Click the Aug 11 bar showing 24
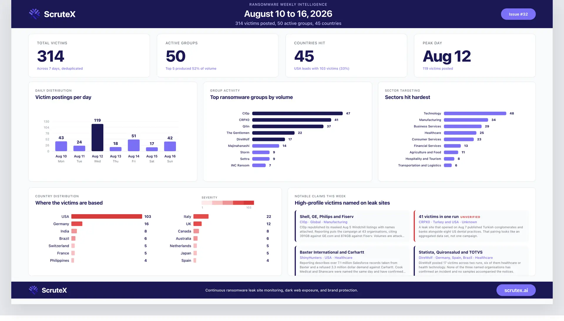This screenshot has height=321, width=564. (79, 148)
